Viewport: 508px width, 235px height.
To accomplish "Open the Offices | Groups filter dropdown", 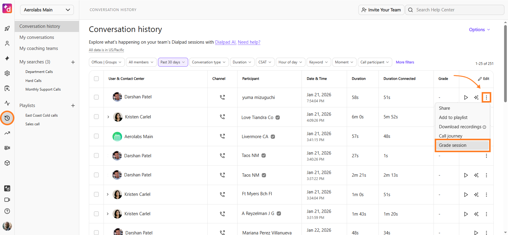I will (x=107, y=62).
